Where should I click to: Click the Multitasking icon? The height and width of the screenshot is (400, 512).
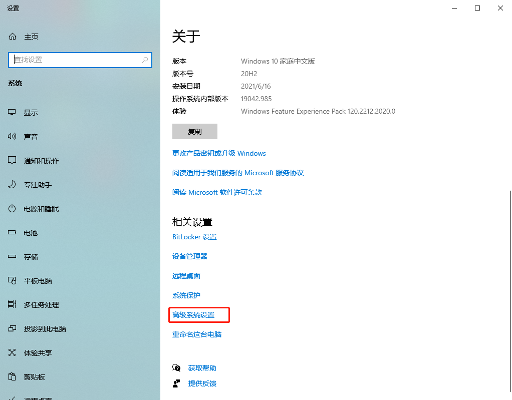click(12, 304)
